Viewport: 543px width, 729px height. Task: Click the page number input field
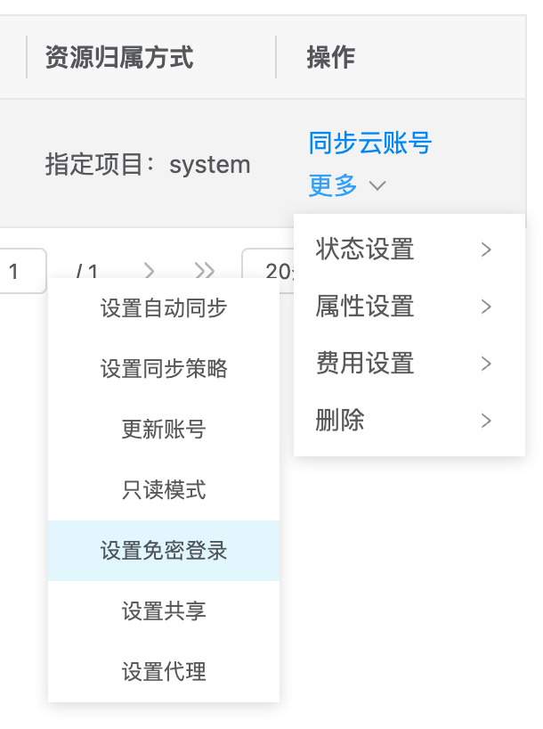[x=21, y=270]
